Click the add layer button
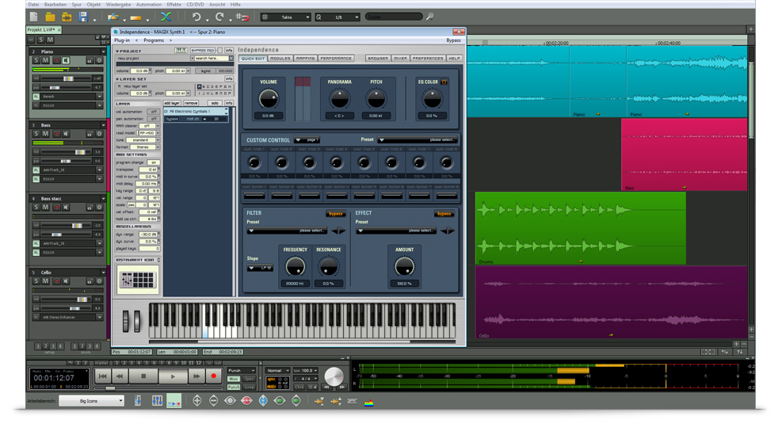The height and width of the screenshot is (424, 778). click(172, 103)
